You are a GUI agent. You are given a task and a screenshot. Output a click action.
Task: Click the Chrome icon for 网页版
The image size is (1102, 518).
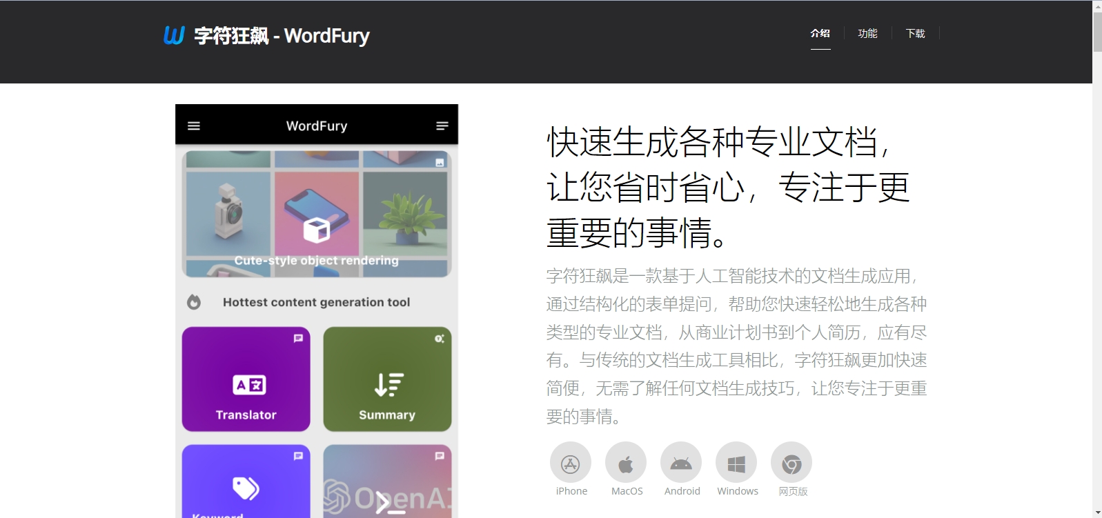(791, 463)
